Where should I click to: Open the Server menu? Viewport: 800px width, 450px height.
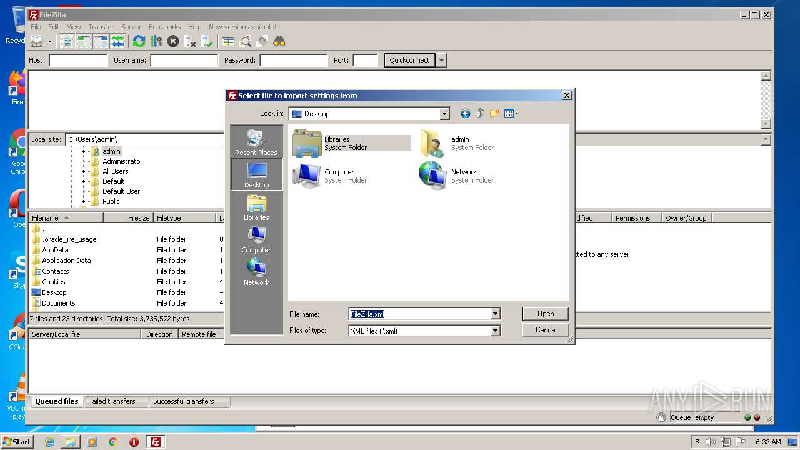pos(131,27)
